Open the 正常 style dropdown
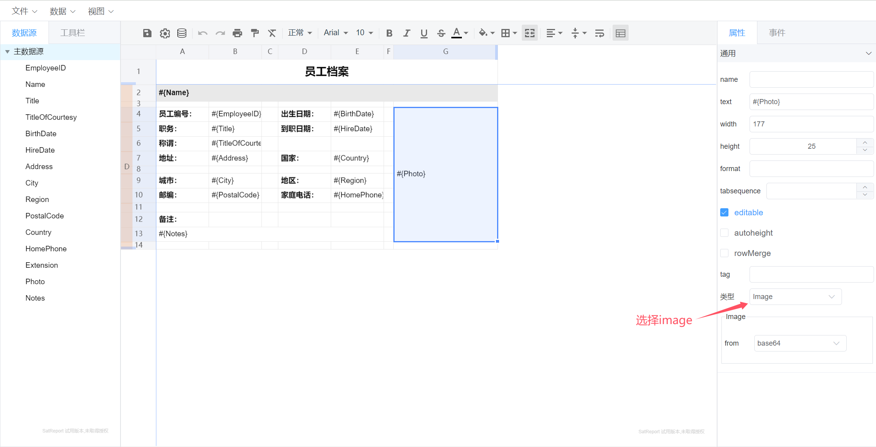The image size is (876, 447). tap(300, 33)
